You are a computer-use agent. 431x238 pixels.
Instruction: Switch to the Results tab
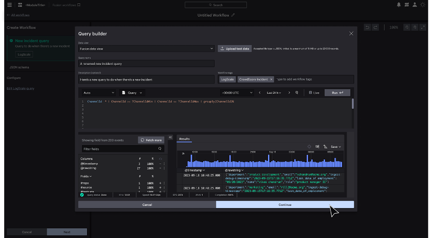[184, 138]
